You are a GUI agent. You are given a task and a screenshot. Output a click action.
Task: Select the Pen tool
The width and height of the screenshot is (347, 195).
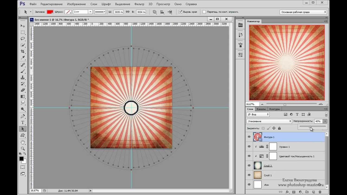pyautogui.click(x=23, y=116)
